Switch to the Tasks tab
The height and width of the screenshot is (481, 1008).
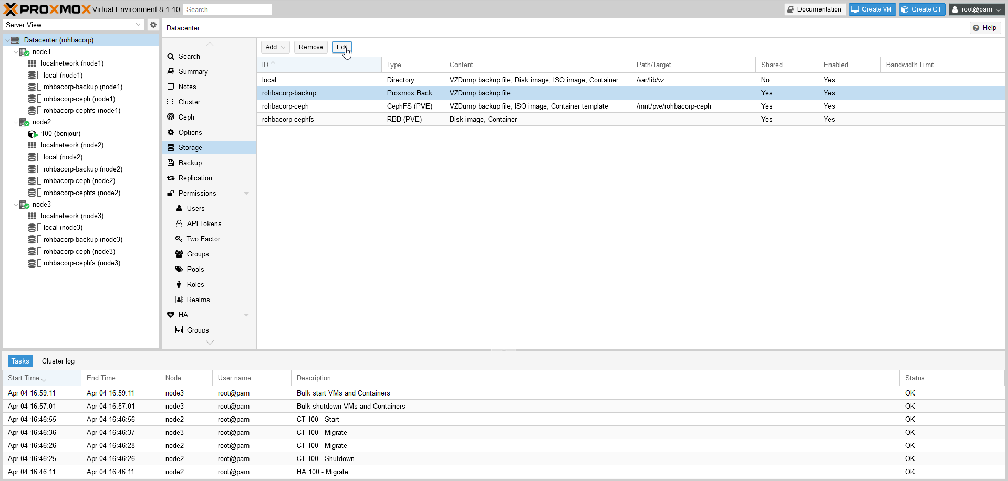(20, 361)
